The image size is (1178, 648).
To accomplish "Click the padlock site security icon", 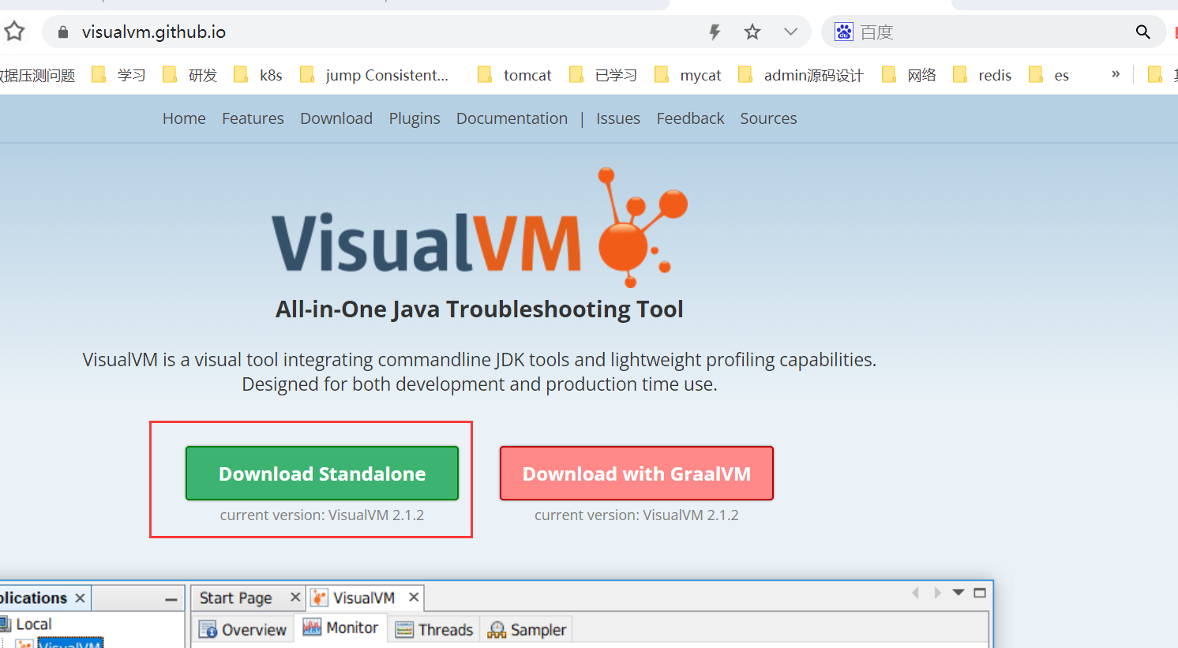I will tap(63, 32).
